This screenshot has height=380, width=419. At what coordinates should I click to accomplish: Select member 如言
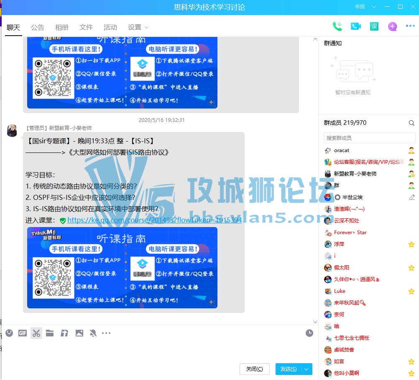[369, 362]
